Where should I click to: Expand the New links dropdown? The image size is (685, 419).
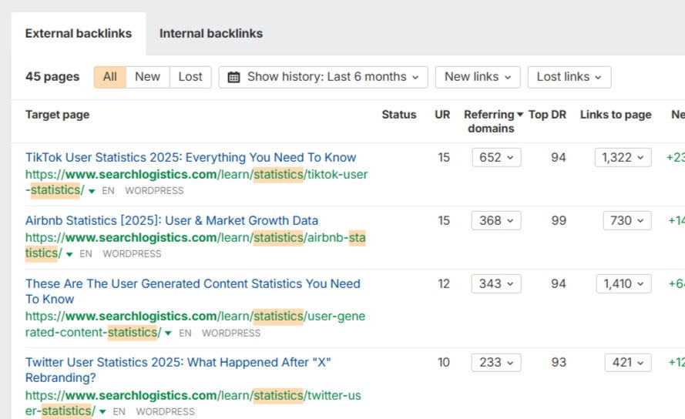pyautogui.click(x=478, y=77)
